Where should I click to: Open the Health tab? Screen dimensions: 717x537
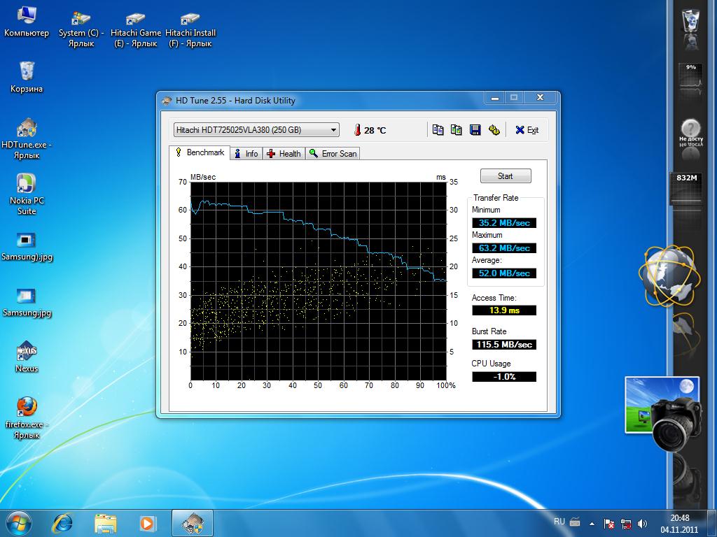284,154
